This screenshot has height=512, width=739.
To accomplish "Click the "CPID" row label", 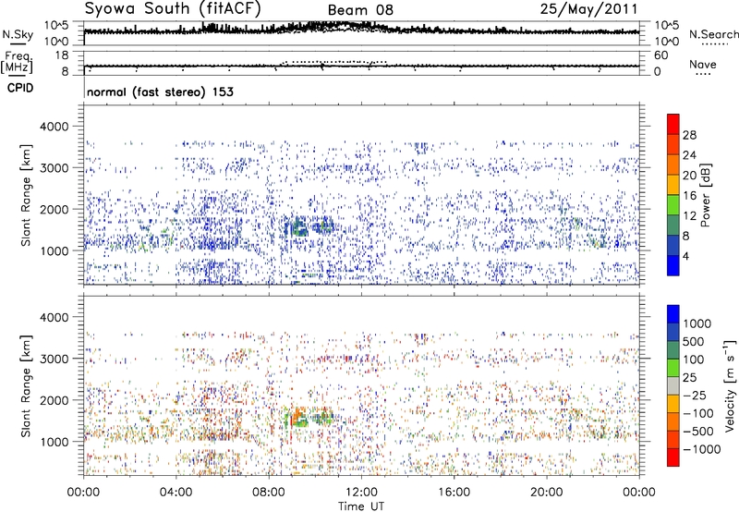I will tap(20, 88).
